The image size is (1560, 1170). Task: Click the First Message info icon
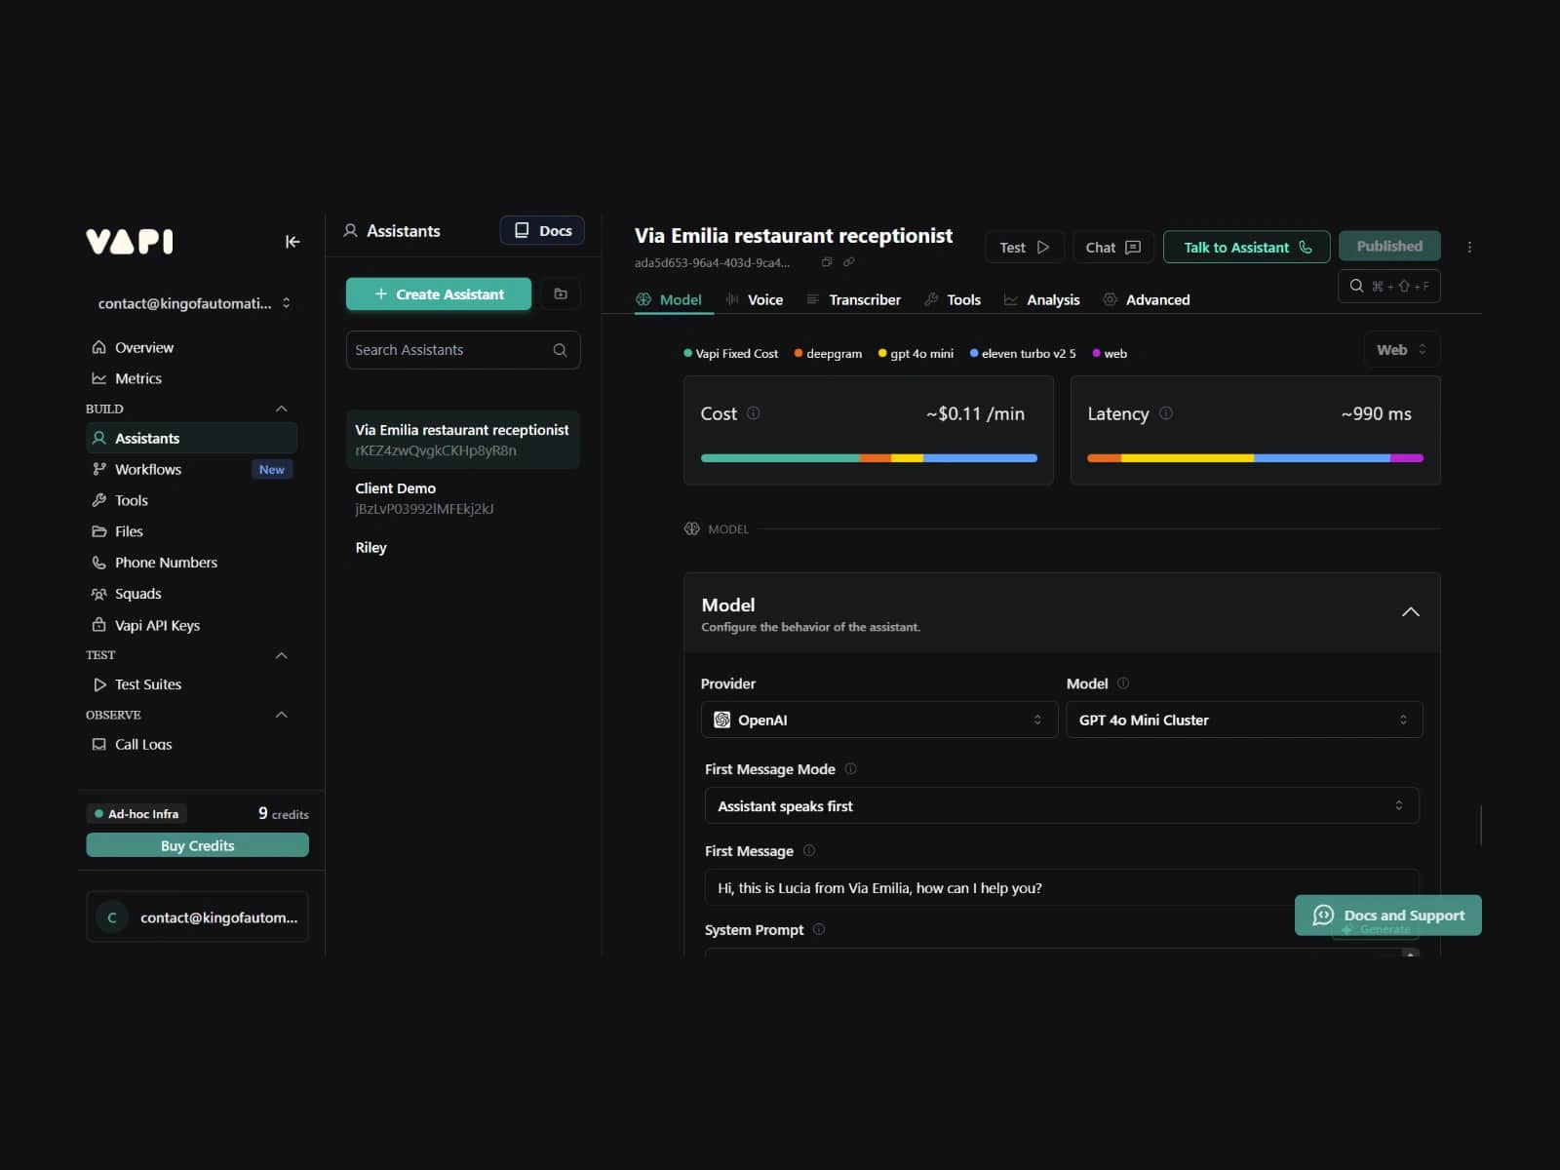808,851
